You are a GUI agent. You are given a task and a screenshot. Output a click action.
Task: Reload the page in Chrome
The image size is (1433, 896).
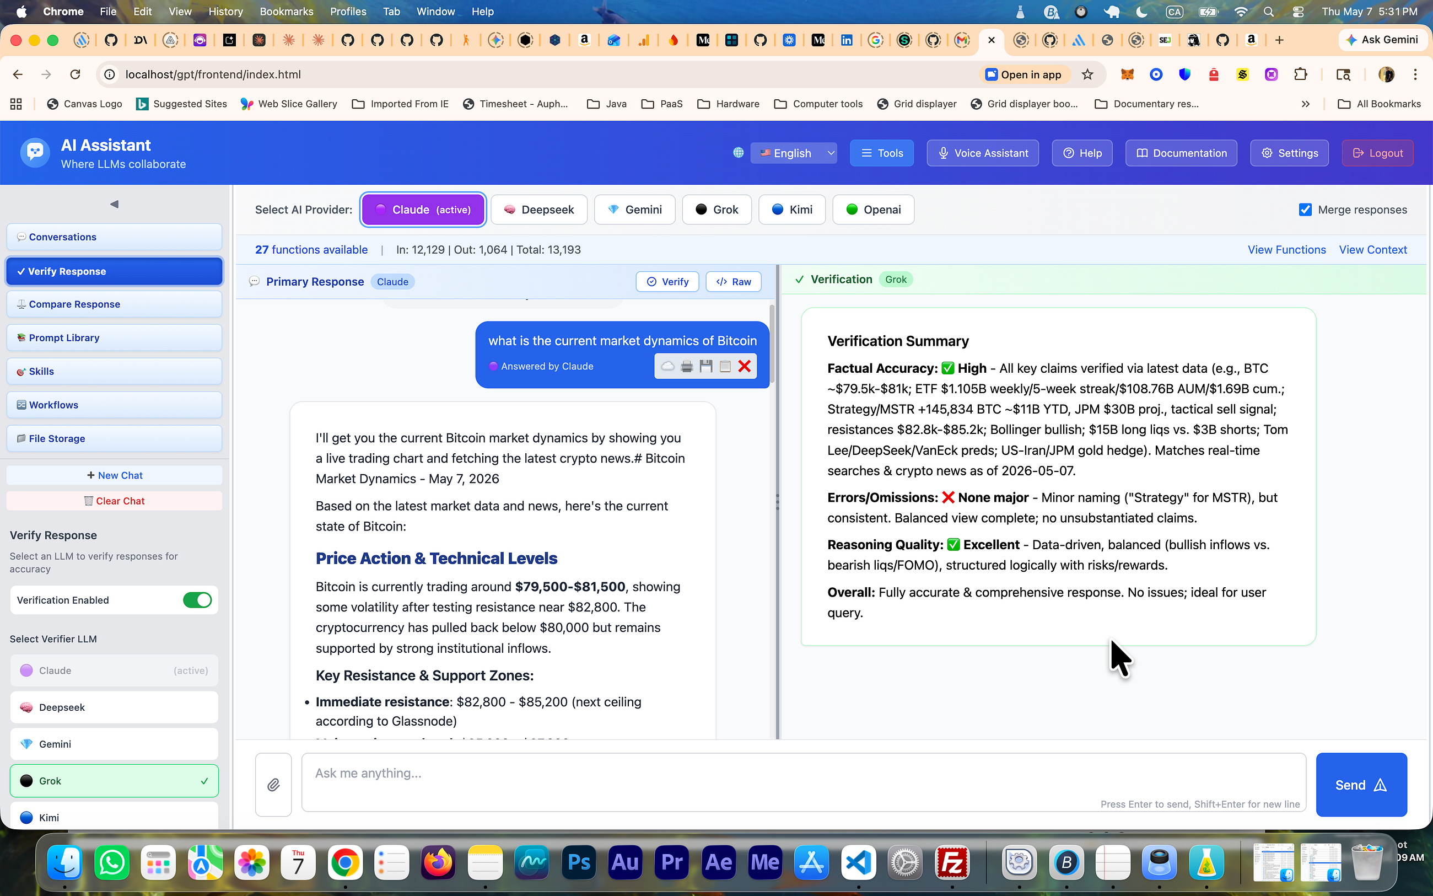[74, 74]
